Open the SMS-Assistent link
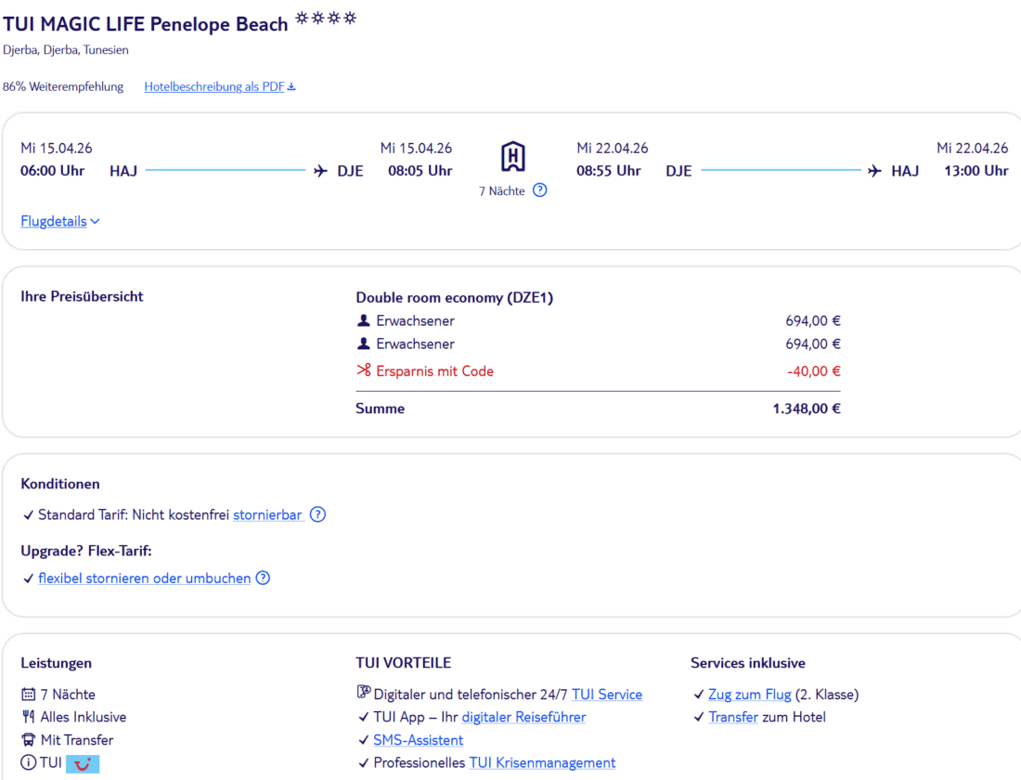The height and width of the screenshot is (780, 1021). pos(418,740)
